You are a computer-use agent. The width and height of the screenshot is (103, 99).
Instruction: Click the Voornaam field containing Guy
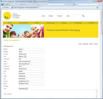pos(31,59)
